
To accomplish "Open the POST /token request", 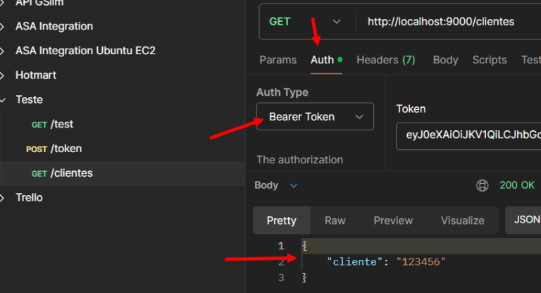I will (66, 149).
